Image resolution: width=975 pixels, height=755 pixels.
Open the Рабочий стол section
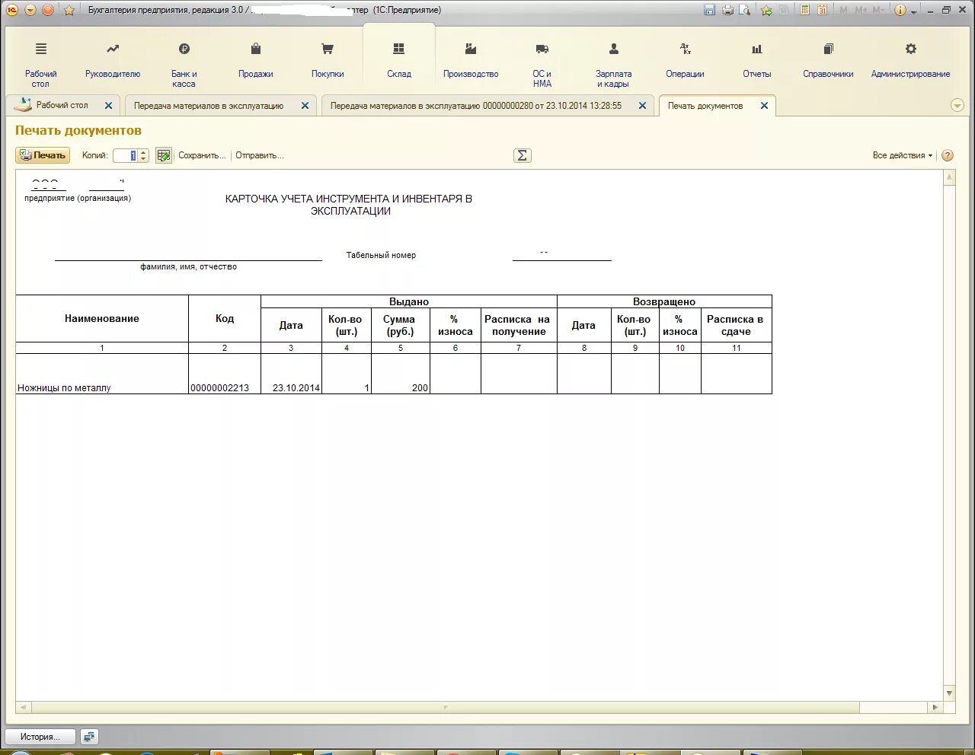tap(40, 64)
